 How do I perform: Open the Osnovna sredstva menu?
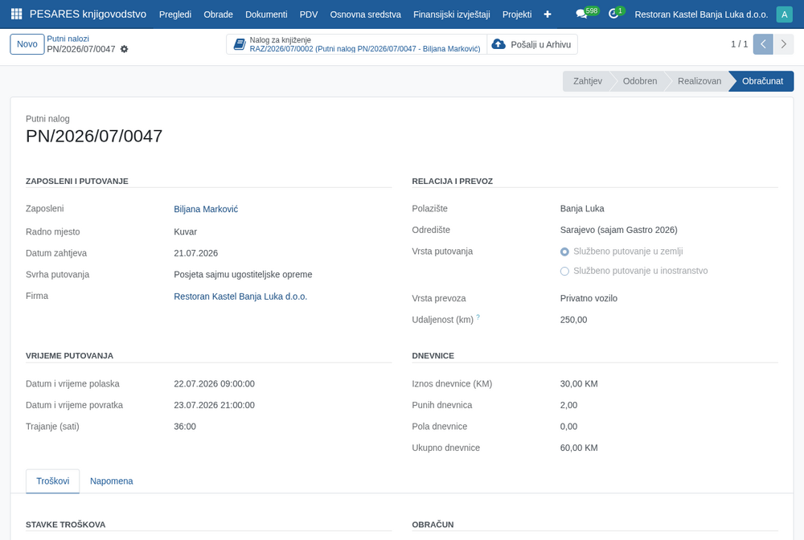coord(366,14)
